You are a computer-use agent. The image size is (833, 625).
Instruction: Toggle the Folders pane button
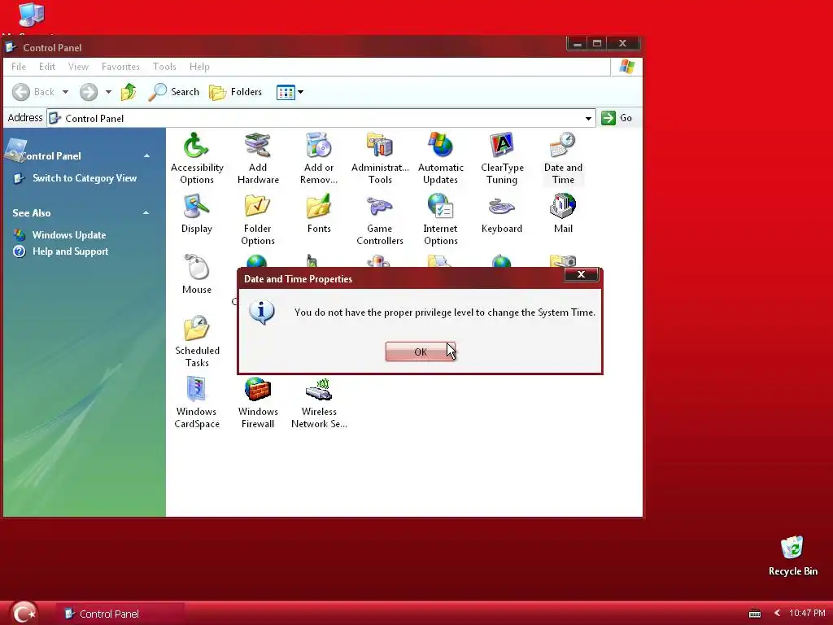coord(235,92)
